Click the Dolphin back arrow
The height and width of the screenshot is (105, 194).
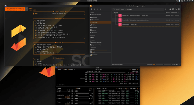coord(94,9)
